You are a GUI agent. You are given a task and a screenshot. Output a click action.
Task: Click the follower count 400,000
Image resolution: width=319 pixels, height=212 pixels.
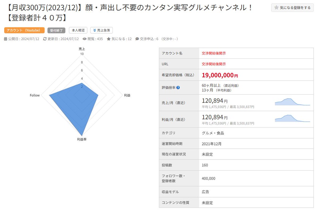coord(209,179)
